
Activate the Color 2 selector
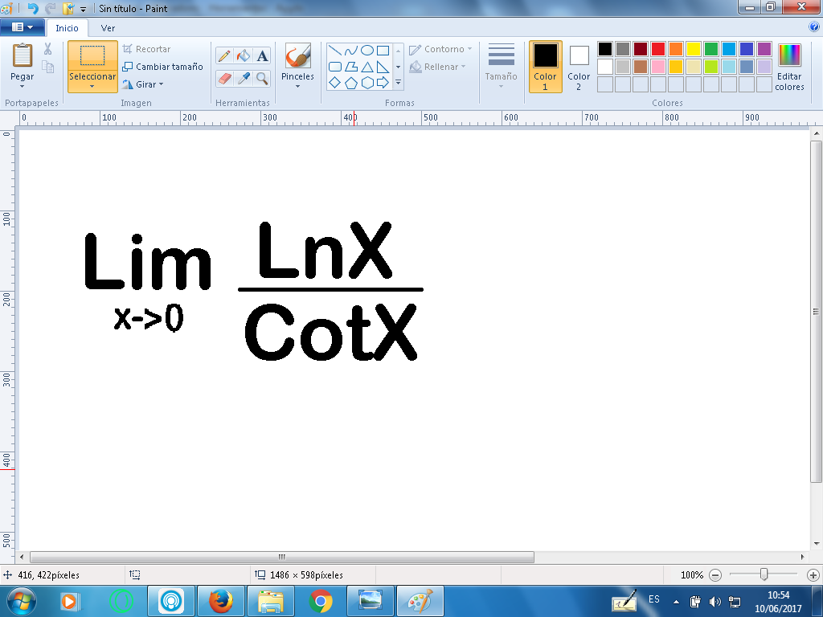click(x=579, y=66)
